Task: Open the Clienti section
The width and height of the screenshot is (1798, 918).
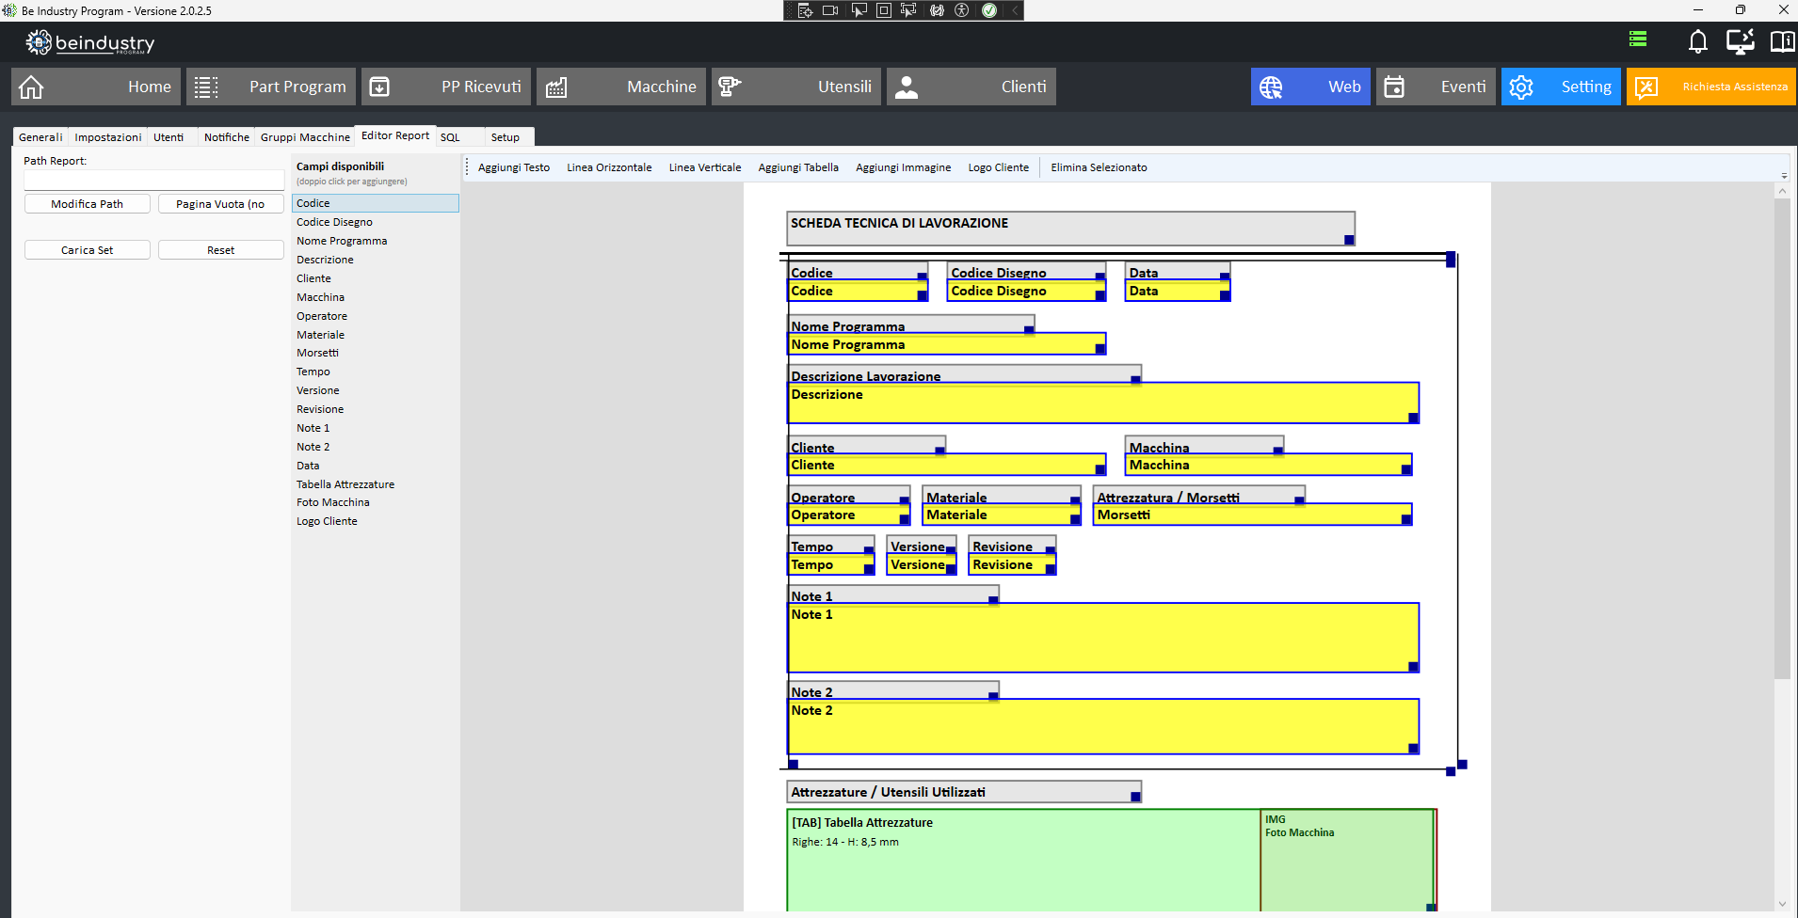Action: [971, 87]
